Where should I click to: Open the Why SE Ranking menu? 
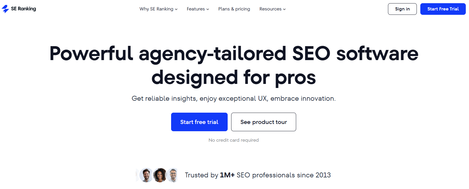pyautogui.click(x=156, y=9)
